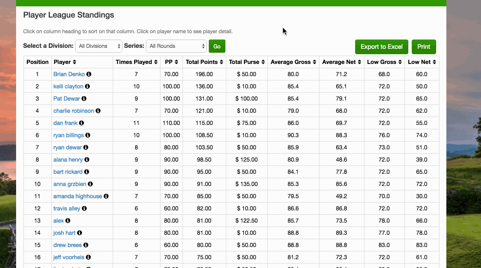Click dan frank's PP value 110.00
This screenshot has height=268, width=481.
tap(171, 123)
